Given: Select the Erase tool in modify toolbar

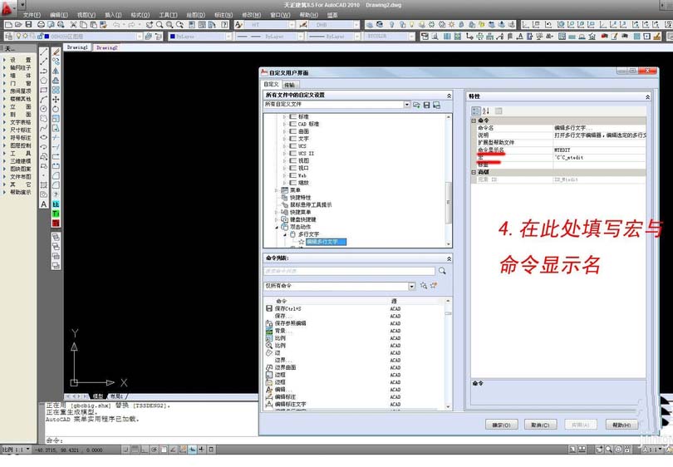Looking at the screenshot, I should click(x=56, y=52).
